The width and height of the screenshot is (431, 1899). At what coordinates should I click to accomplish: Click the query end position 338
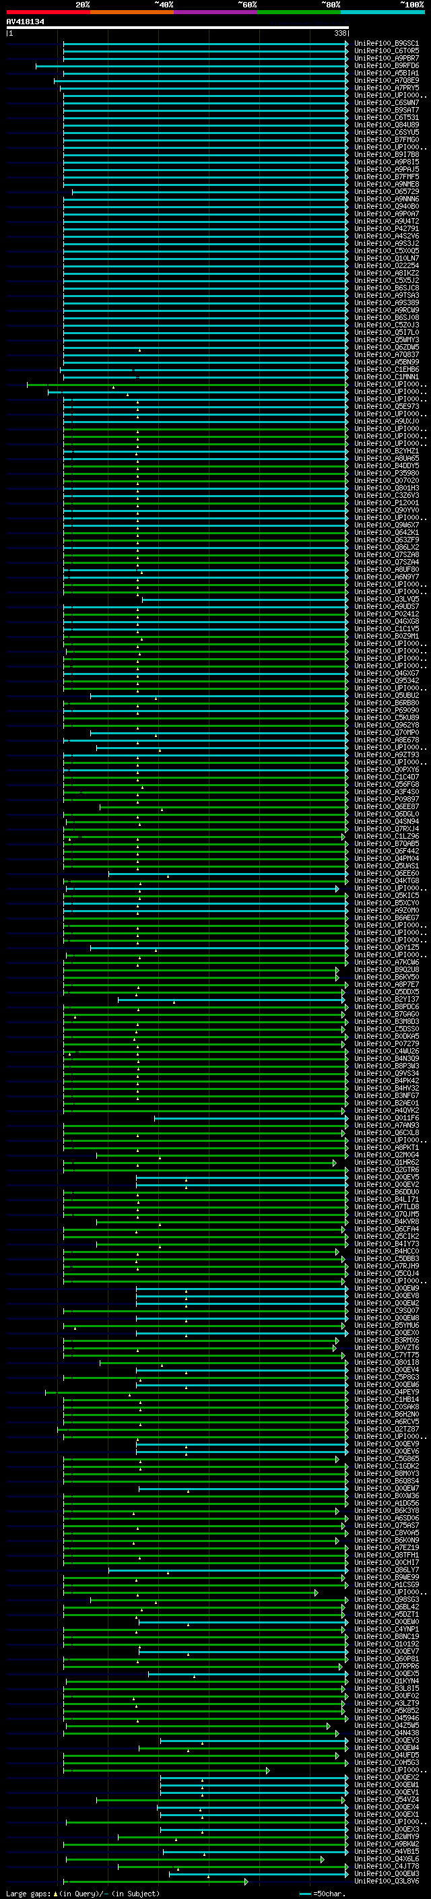(340, 33)
